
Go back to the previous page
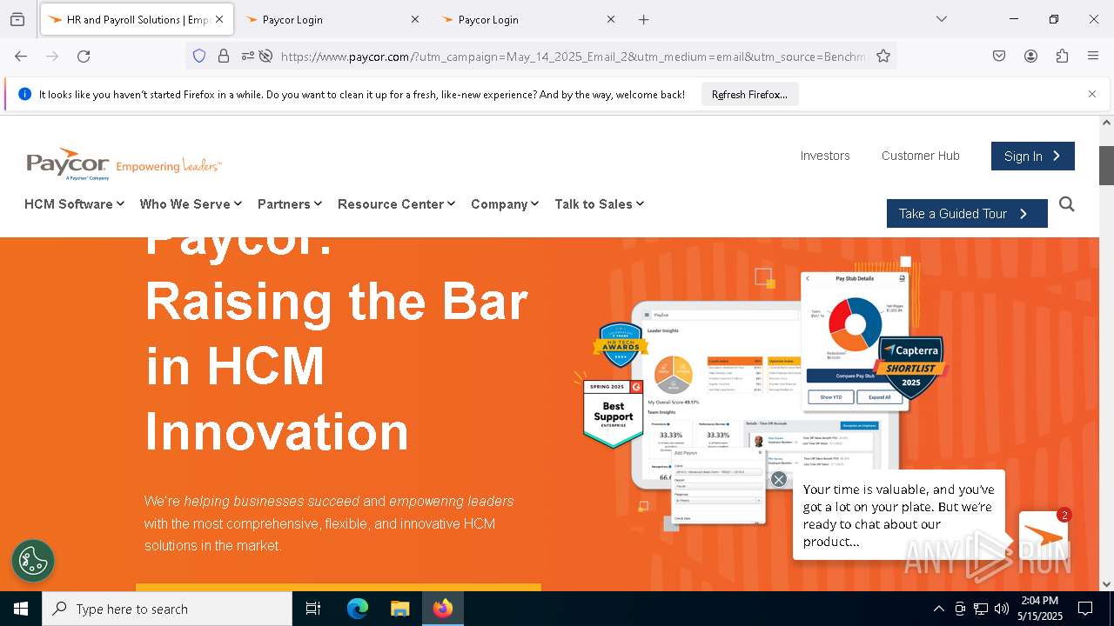(21, 56)
